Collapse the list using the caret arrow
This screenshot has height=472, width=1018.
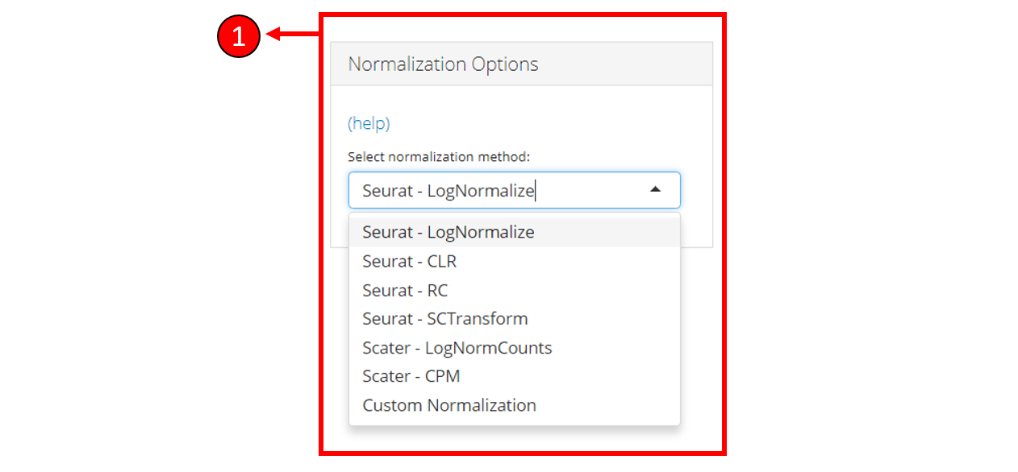655,189
